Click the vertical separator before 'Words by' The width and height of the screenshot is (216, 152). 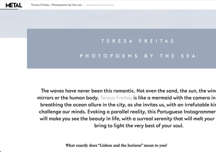pyautogui.click(x=84, y=5)
